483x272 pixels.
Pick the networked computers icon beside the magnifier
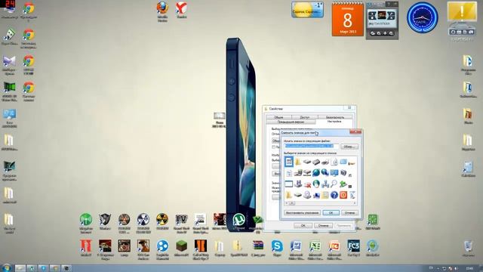(325, 184)
